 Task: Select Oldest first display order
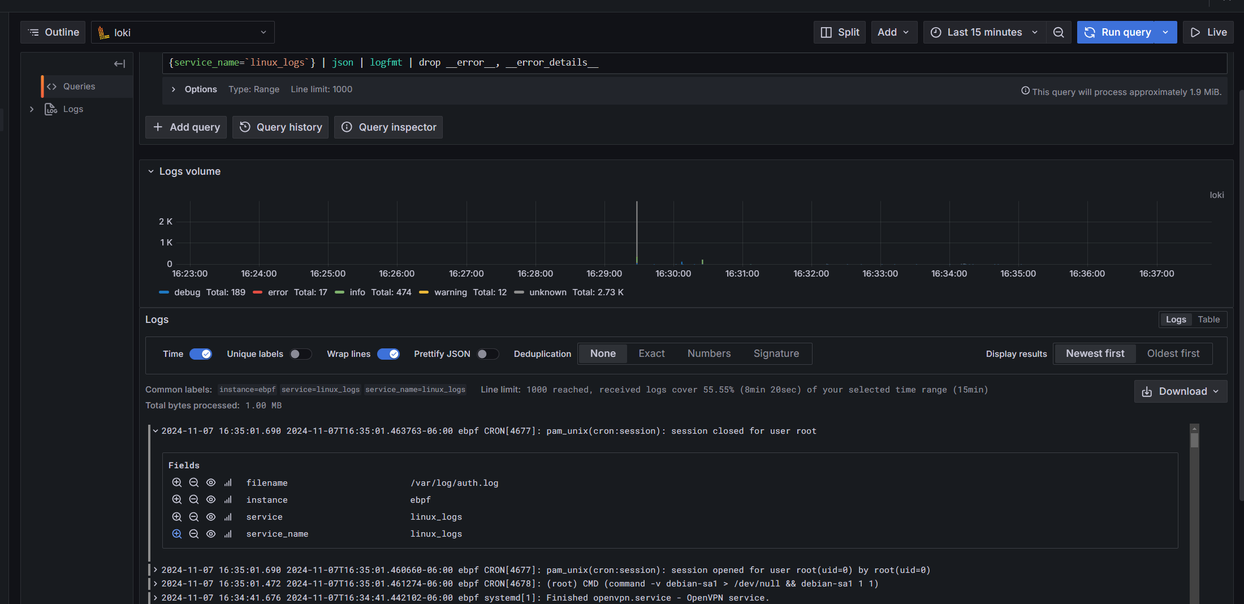tap(1173, 353)
